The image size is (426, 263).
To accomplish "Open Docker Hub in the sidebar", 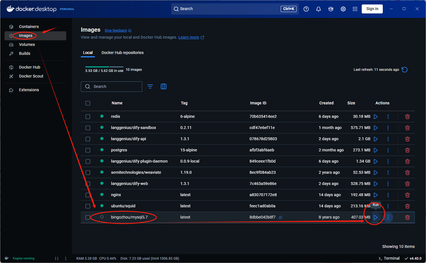I will (35, 67).
